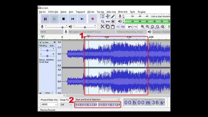Screen dimensions: 208x117
Task: Select the Selection (I-beam) tool
Action: [103, 16]
